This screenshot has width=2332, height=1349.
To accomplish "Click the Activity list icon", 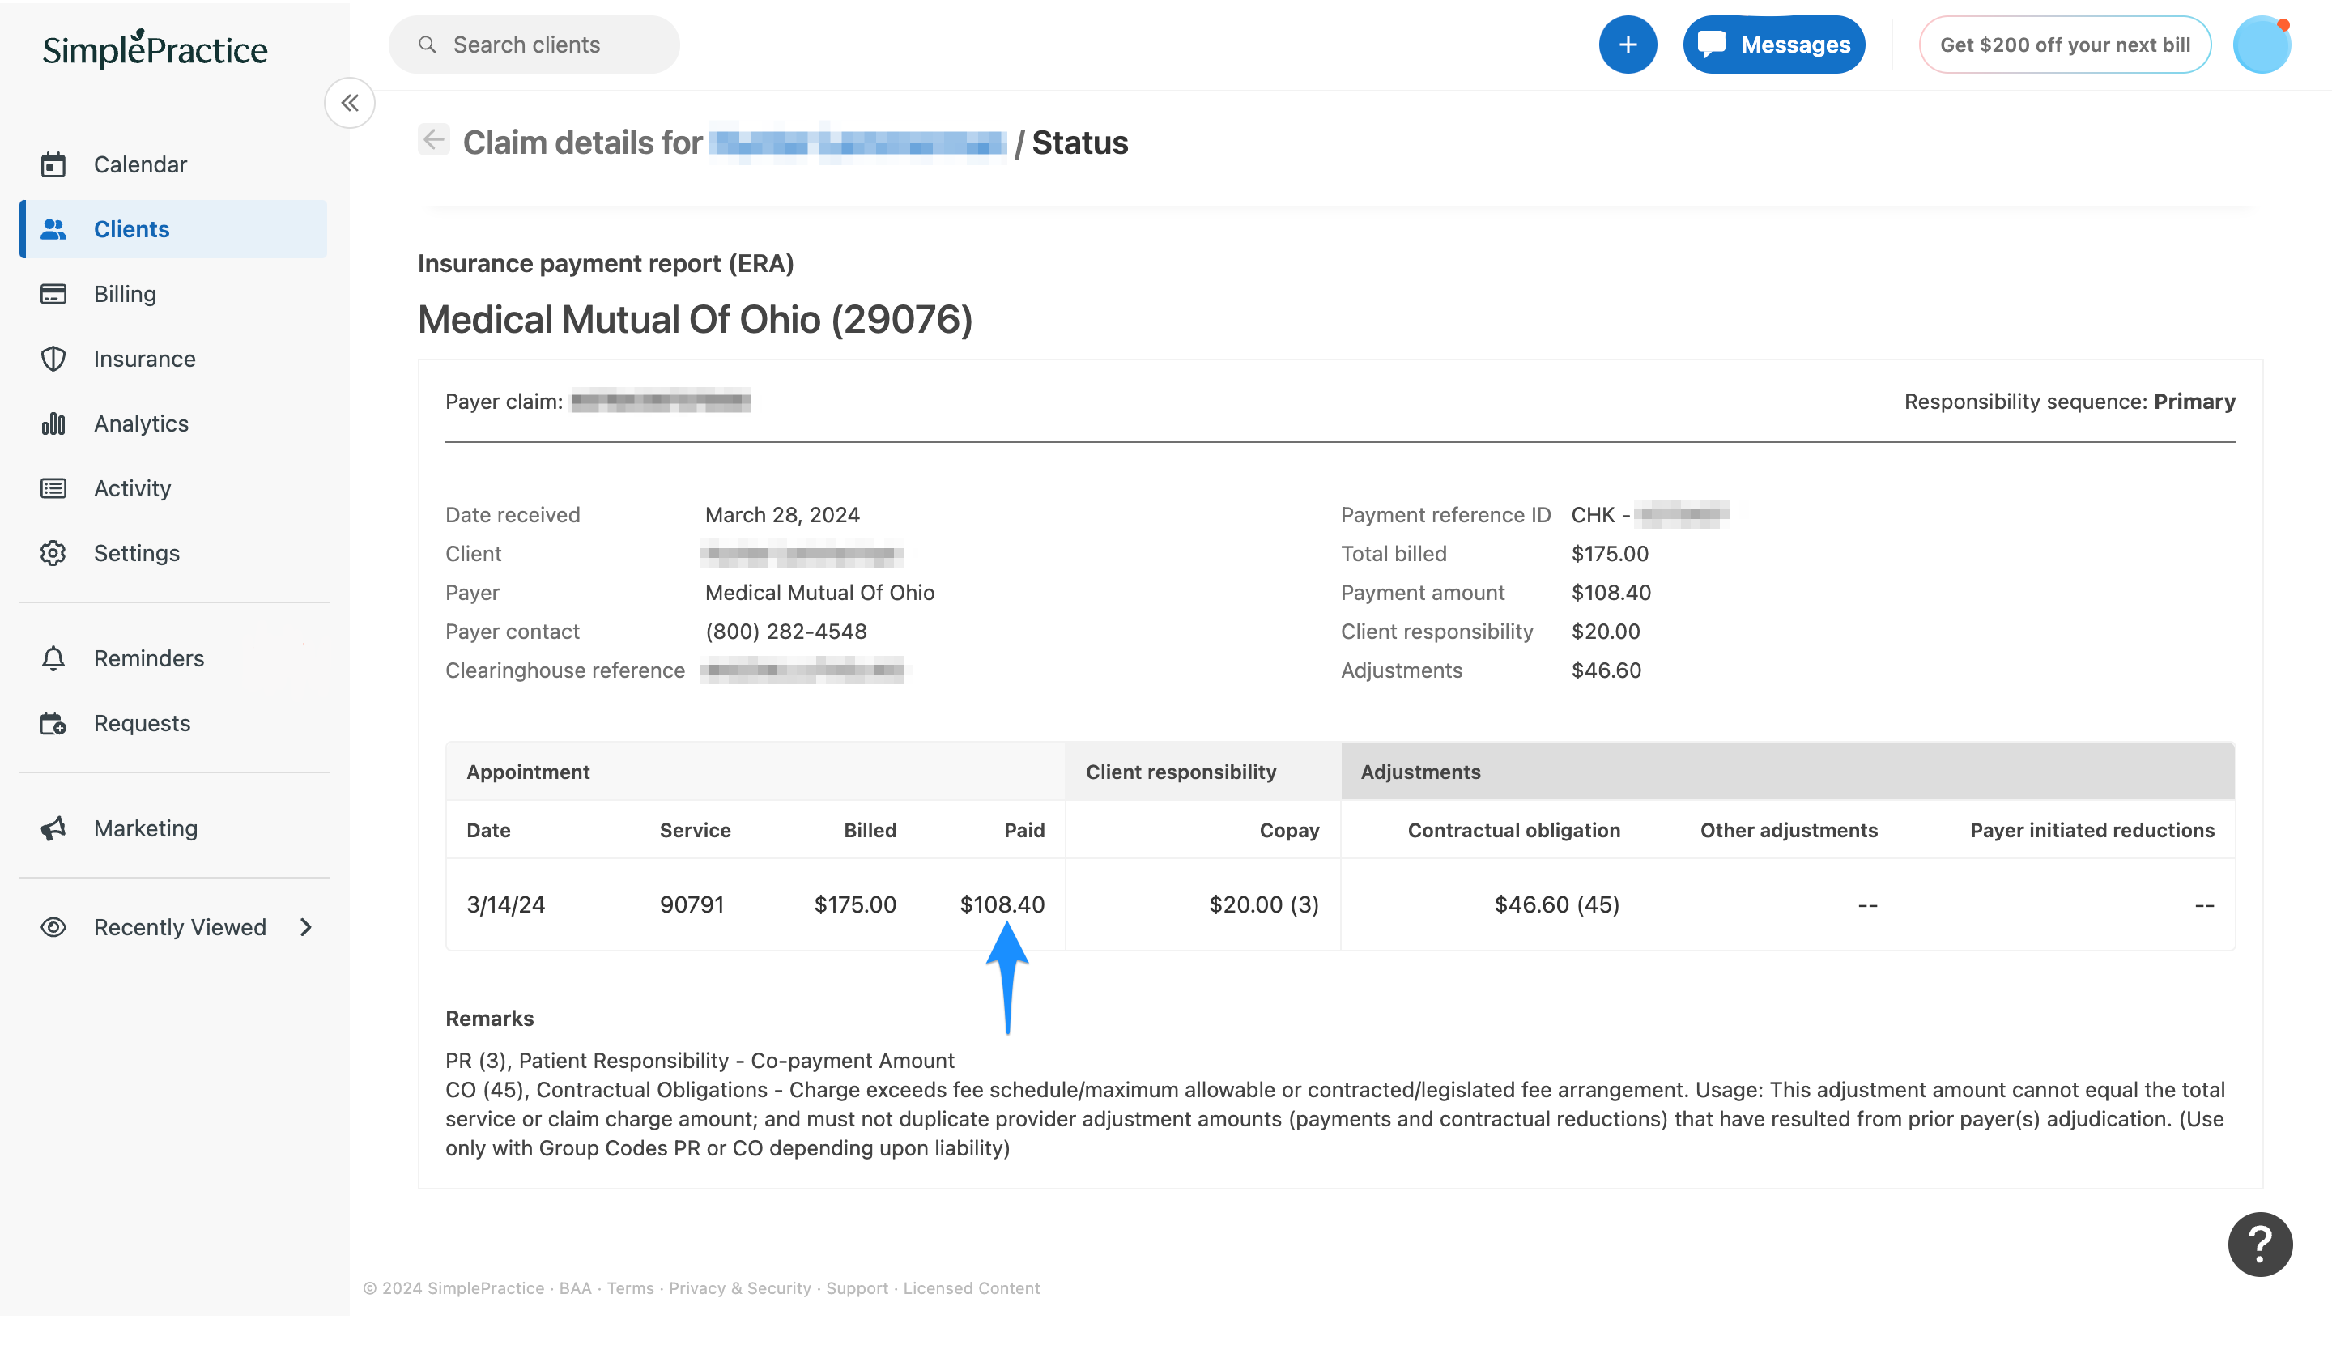I will pos(53,488).
